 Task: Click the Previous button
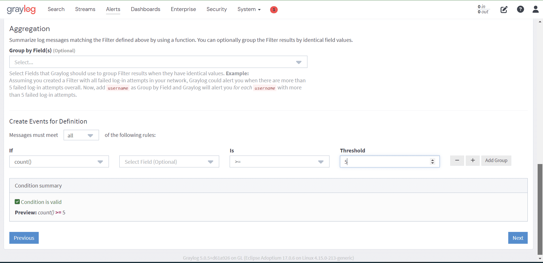24,238
